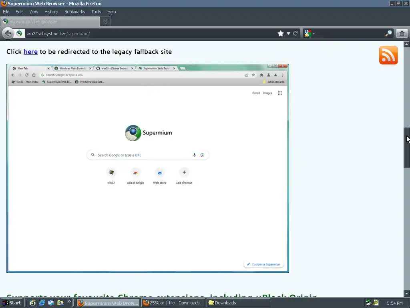Expand the quick launch overflow chevron
This screenshot has width=410, height=308.
point(69,302)
